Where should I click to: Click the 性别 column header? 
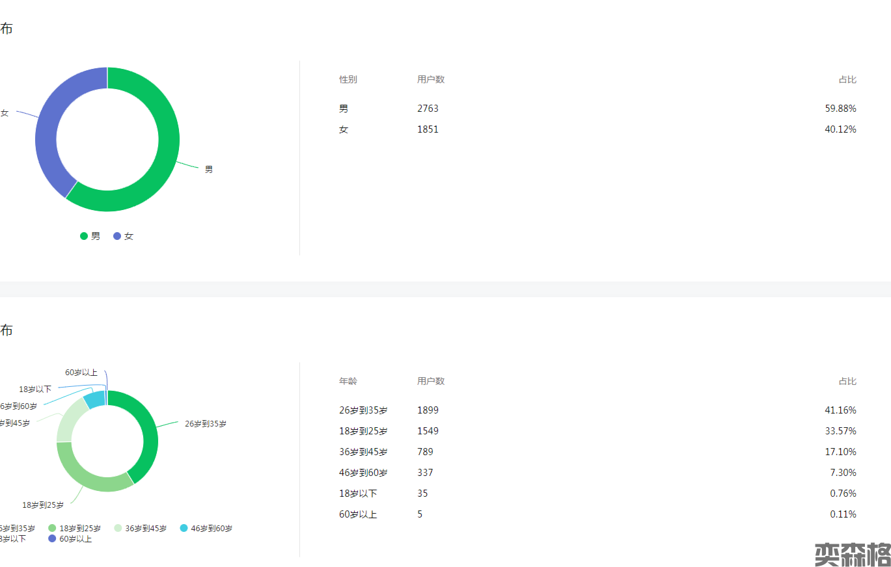pos(348,79)
